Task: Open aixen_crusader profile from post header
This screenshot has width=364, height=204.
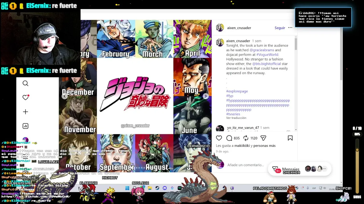Action: (239, 28)
